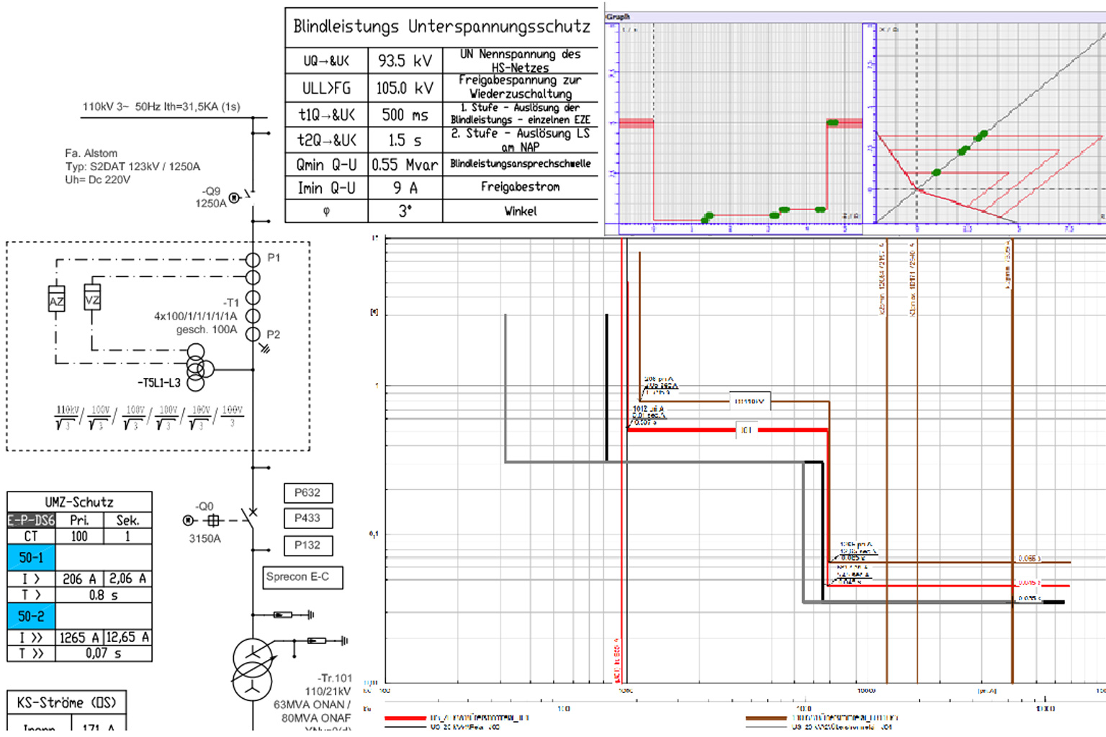The image size is (1106, 737).
Task: Click the Imin Q-U parameter cell
Action: (x=327, y=188)
